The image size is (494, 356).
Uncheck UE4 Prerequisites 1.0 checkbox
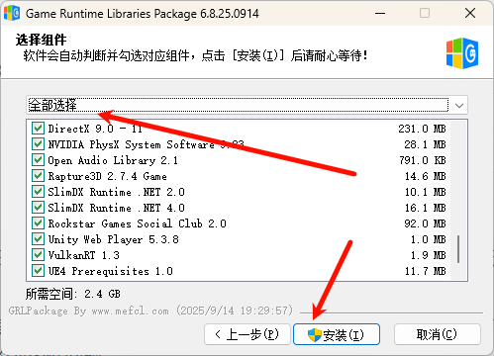38,270
